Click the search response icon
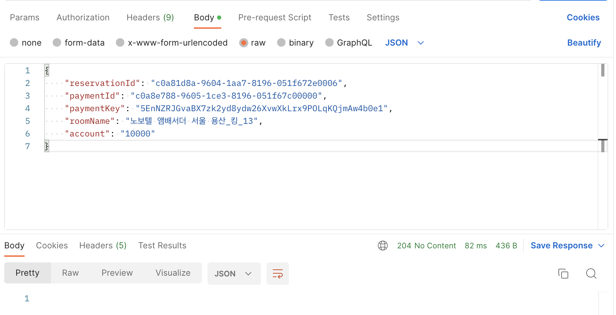Screen dimensions: 616x315 tap(591, 274)
